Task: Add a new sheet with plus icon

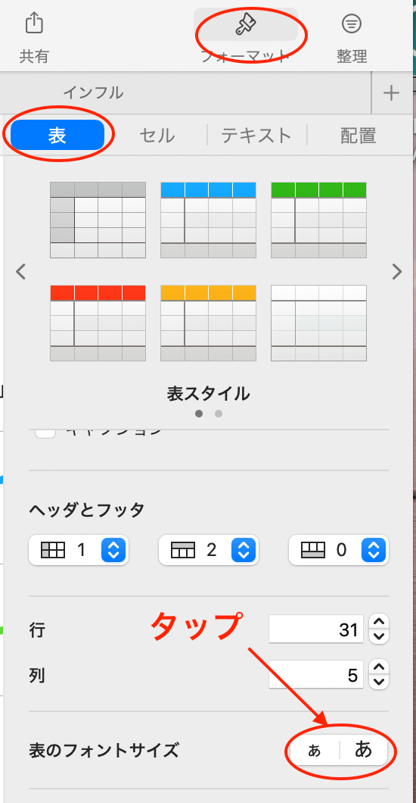Action: (x=391, y=92)
